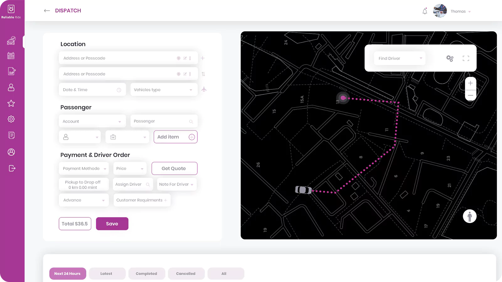Click the airplane flight icon
Image resolution: width=502 pixels, height=282 pixels.
[204, 90]
